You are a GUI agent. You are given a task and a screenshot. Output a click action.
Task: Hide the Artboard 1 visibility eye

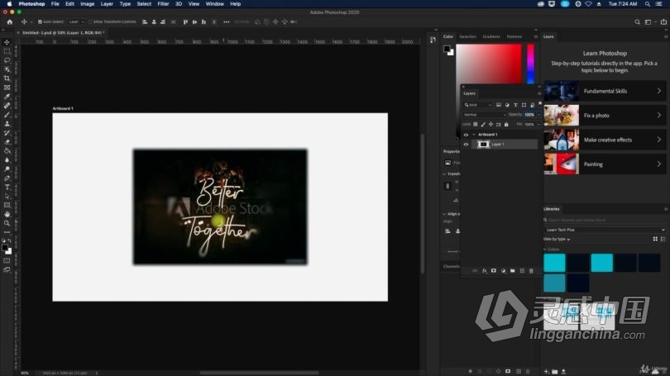(x=466, y=135)
